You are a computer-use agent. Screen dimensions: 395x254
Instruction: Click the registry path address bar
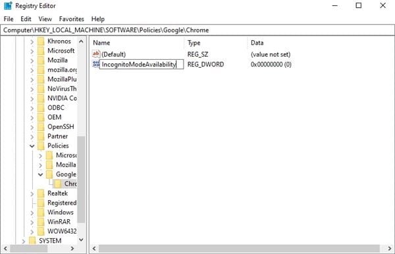[x=197, y=30]
